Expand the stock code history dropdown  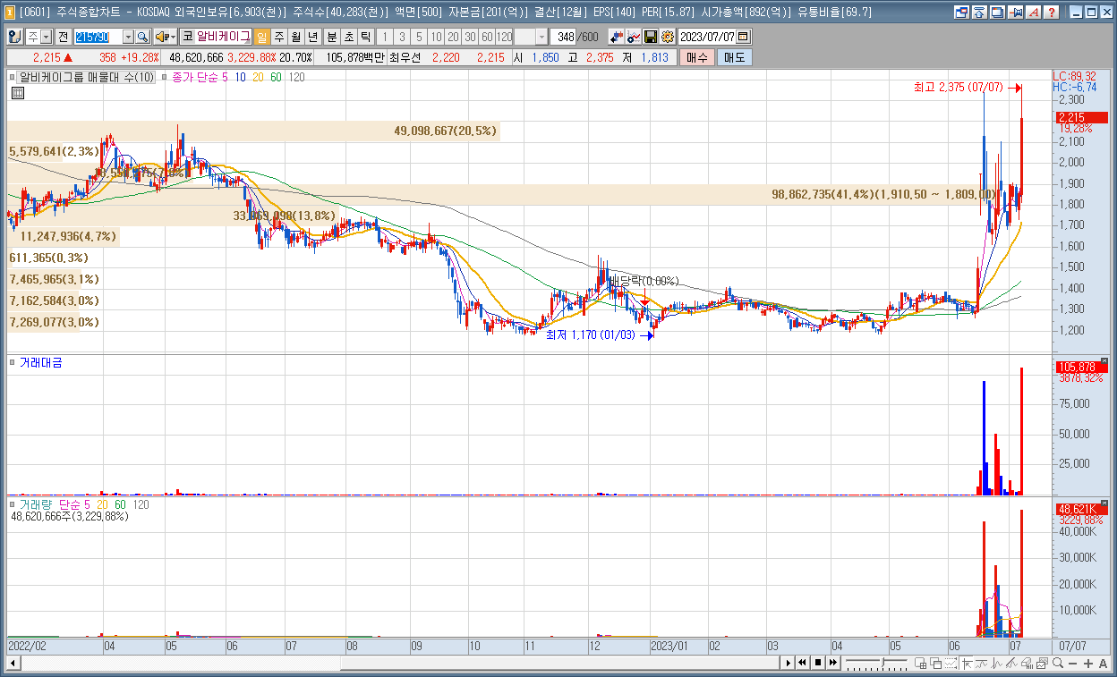(x=128, y=37)
